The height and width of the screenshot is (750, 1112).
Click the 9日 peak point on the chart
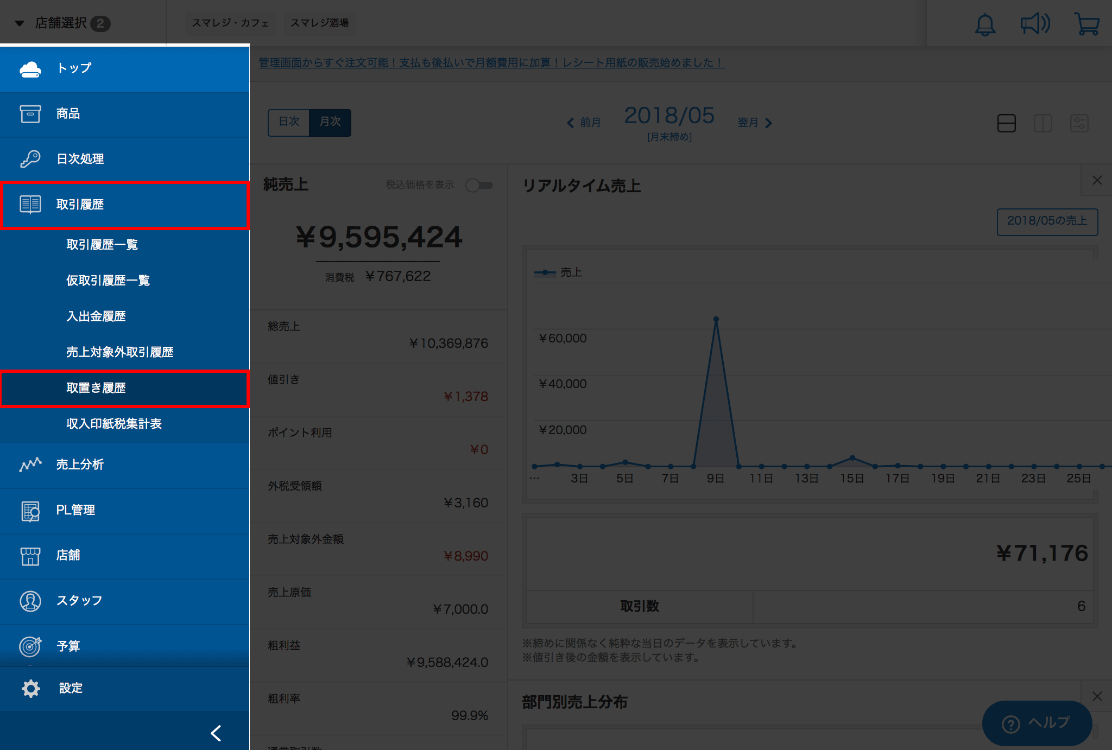[716, 319]
